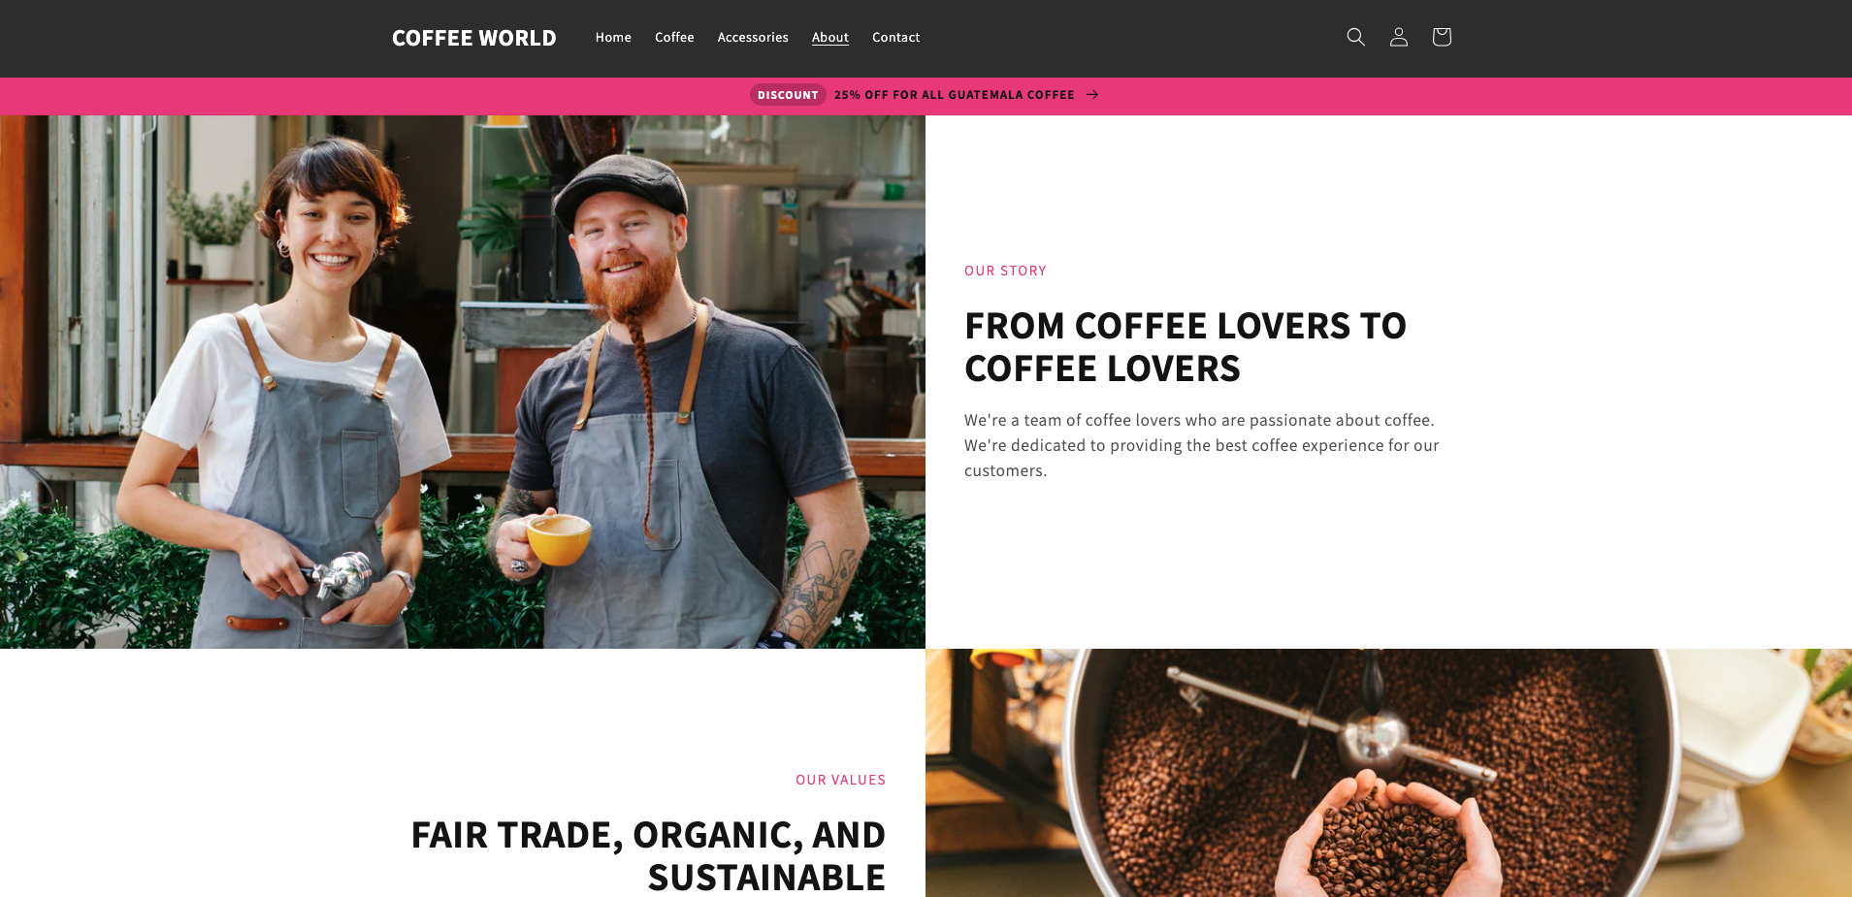Open the shopping cart icon
Viewport: 1852px width, 897px height.
click(x=1442, y=37)
